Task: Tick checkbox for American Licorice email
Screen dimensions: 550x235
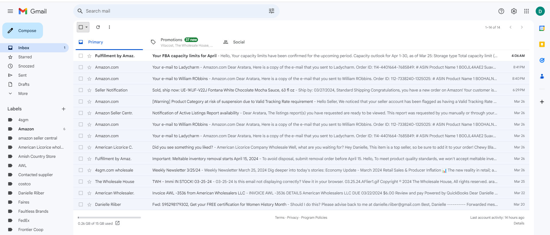Action: click(x=81, y=147)
